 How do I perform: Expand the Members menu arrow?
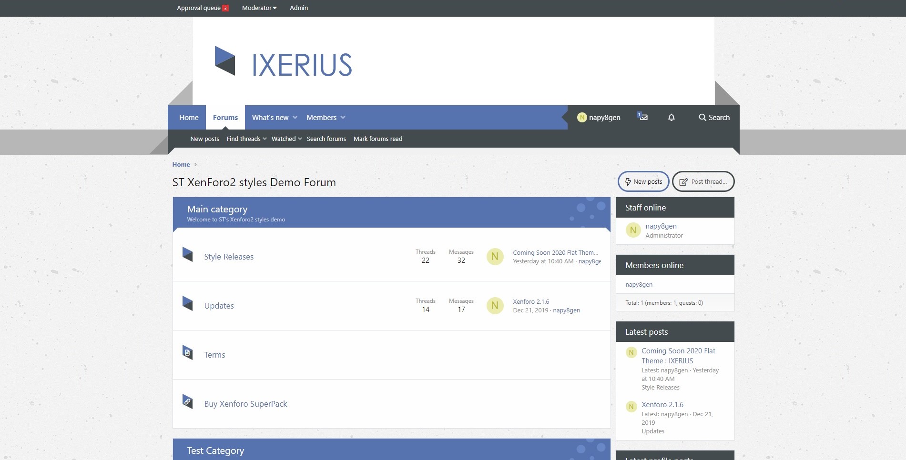tap(343, 118)
